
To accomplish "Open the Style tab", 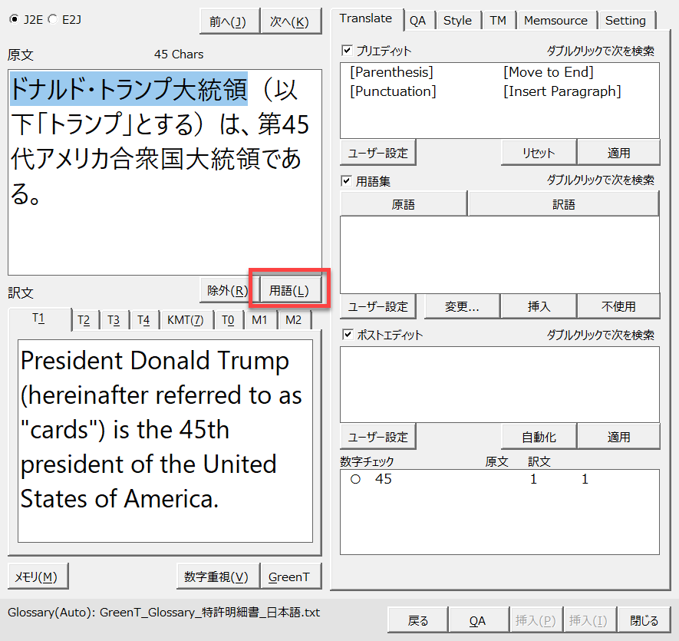I will 457,21.
